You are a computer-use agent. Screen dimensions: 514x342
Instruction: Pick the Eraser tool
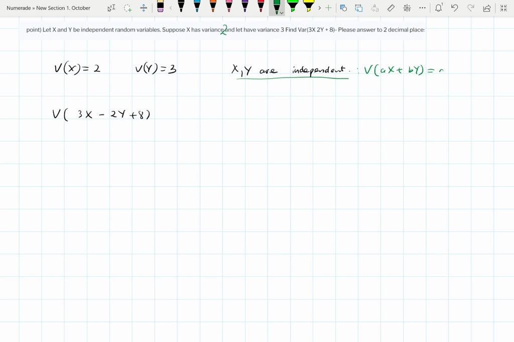(161, 8)
